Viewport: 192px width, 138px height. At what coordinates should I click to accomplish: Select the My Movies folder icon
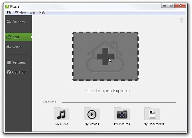point(92,114)
